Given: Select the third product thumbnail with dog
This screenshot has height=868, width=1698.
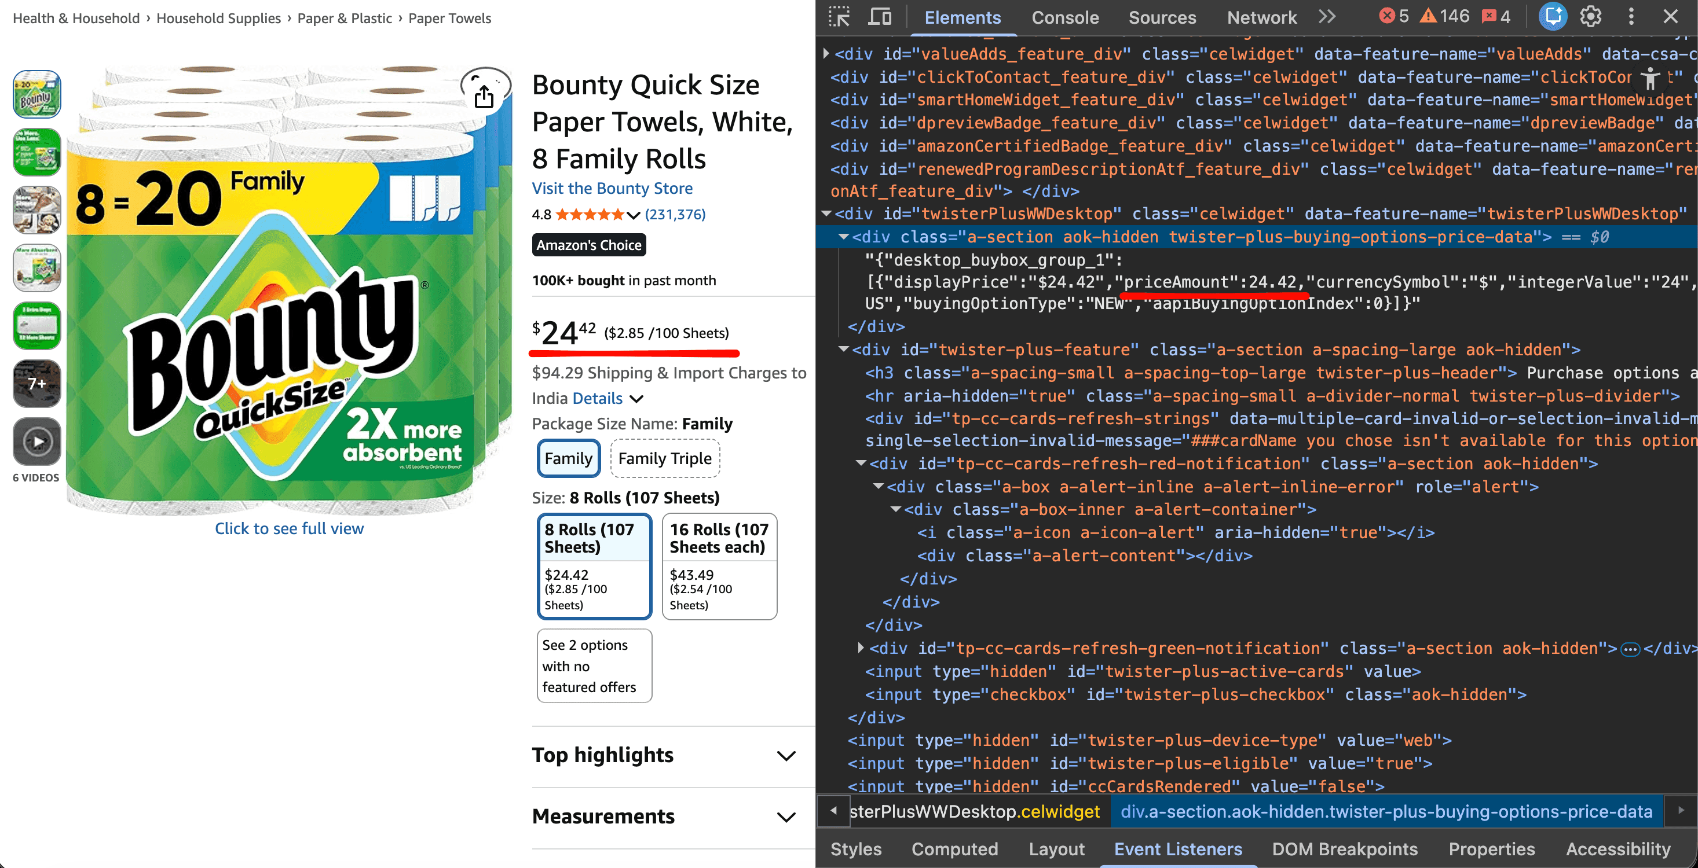Looking at the screenshot, I should click(37, 210).
